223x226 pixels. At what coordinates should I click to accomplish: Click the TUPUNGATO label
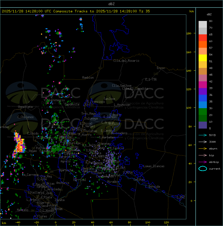[x=44, y=187]
